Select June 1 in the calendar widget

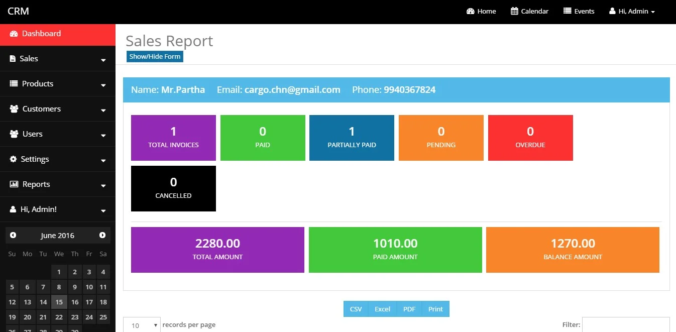coord(59,272)
